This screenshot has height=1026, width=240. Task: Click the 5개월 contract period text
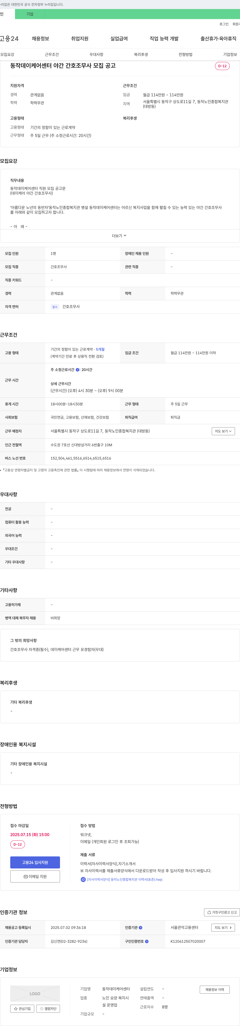100,349
